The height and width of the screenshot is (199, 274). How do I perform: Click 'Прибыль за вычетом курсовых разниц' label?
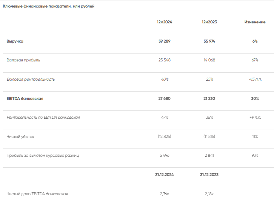(x=43, y=155)
